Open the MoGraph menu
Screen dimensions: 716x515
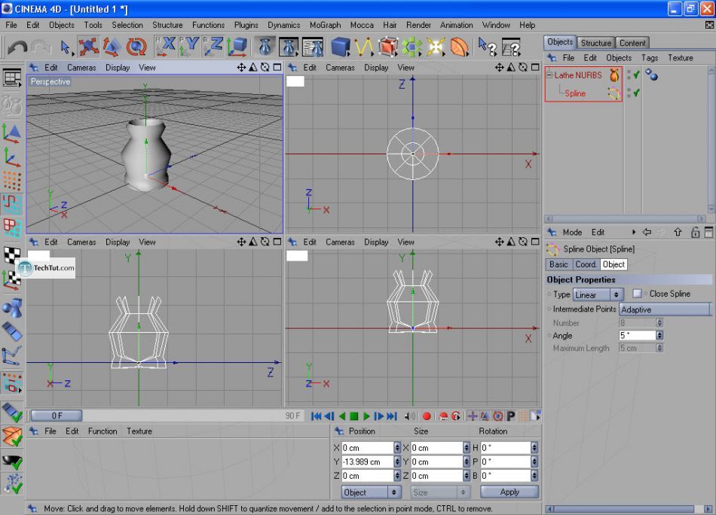pos(325,25)
